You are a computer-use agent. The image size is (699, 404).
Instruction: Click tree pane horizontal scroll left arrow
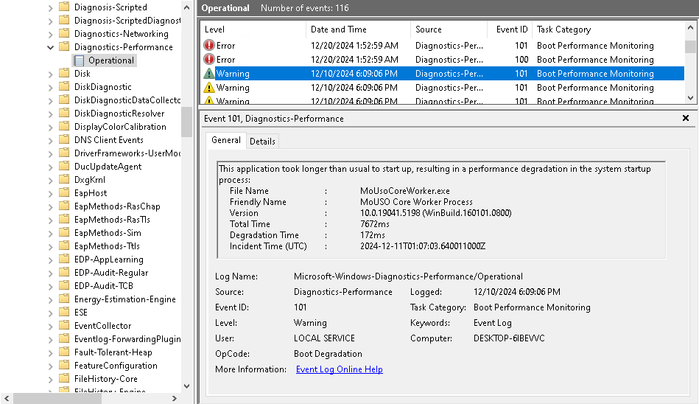[x=6, y=398]
